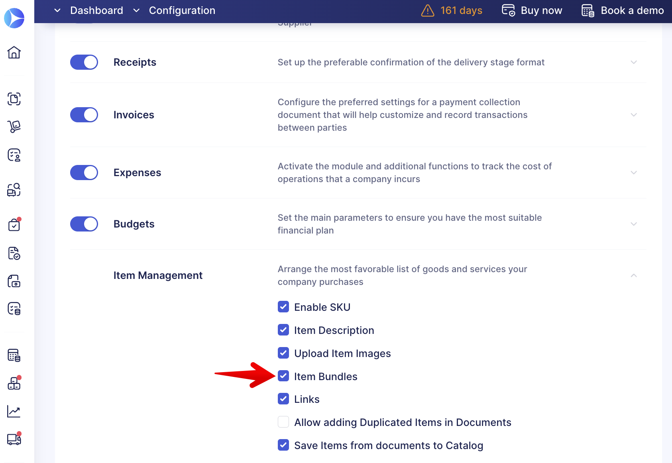Click the Buy now button
The image size is (672, 463).
pos(532,10)
